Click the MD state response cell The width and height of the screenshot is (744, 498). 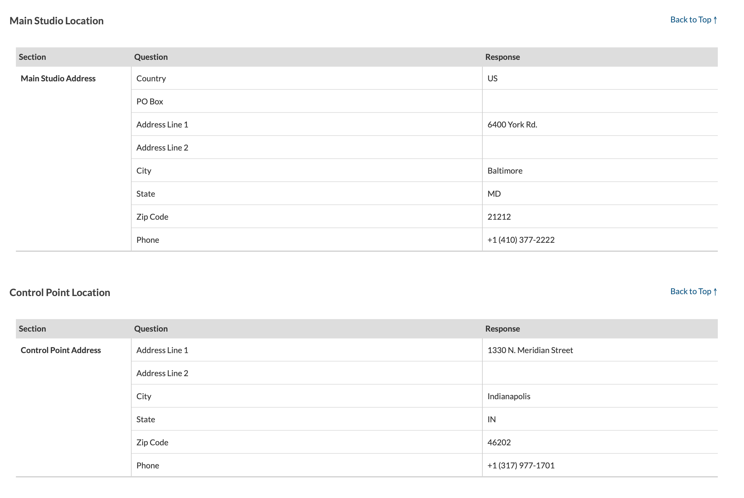tap(600, 194)
